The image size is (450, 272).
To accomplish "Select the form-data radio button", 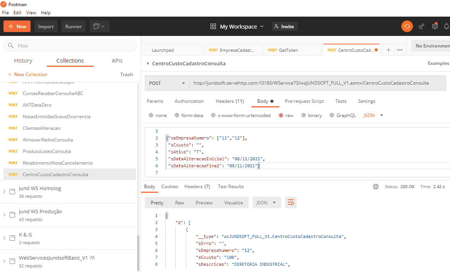I will [x=177, y=115].
